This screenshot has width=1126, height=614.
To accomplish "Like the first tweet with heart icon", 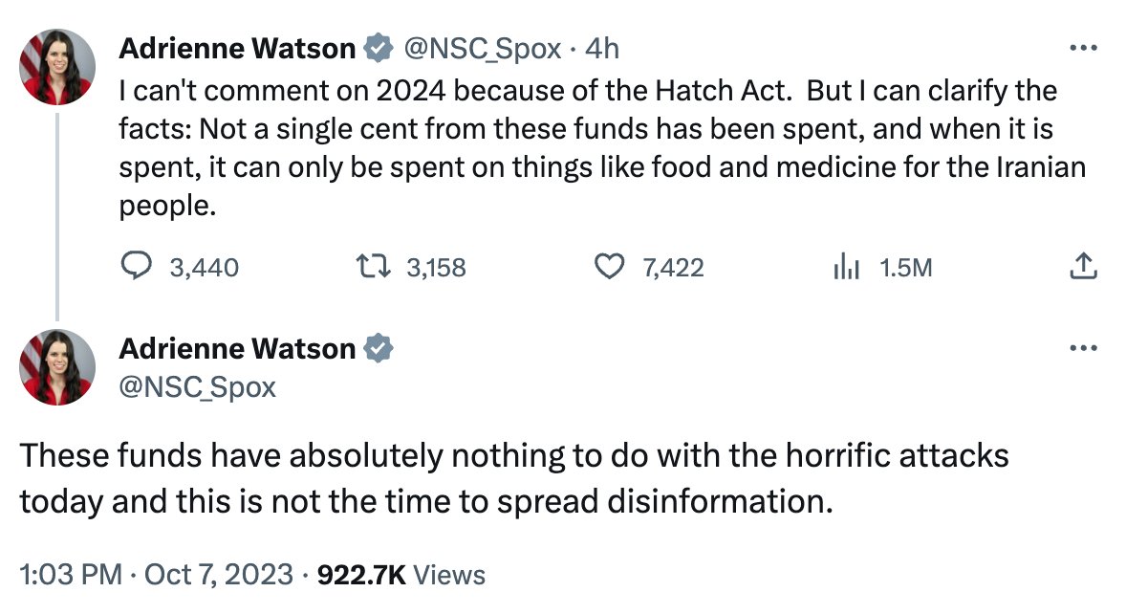I will 610,267.
